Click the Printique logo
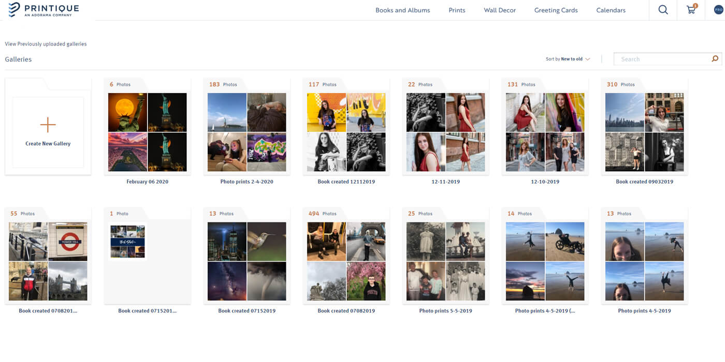 (x=44, y=9)
